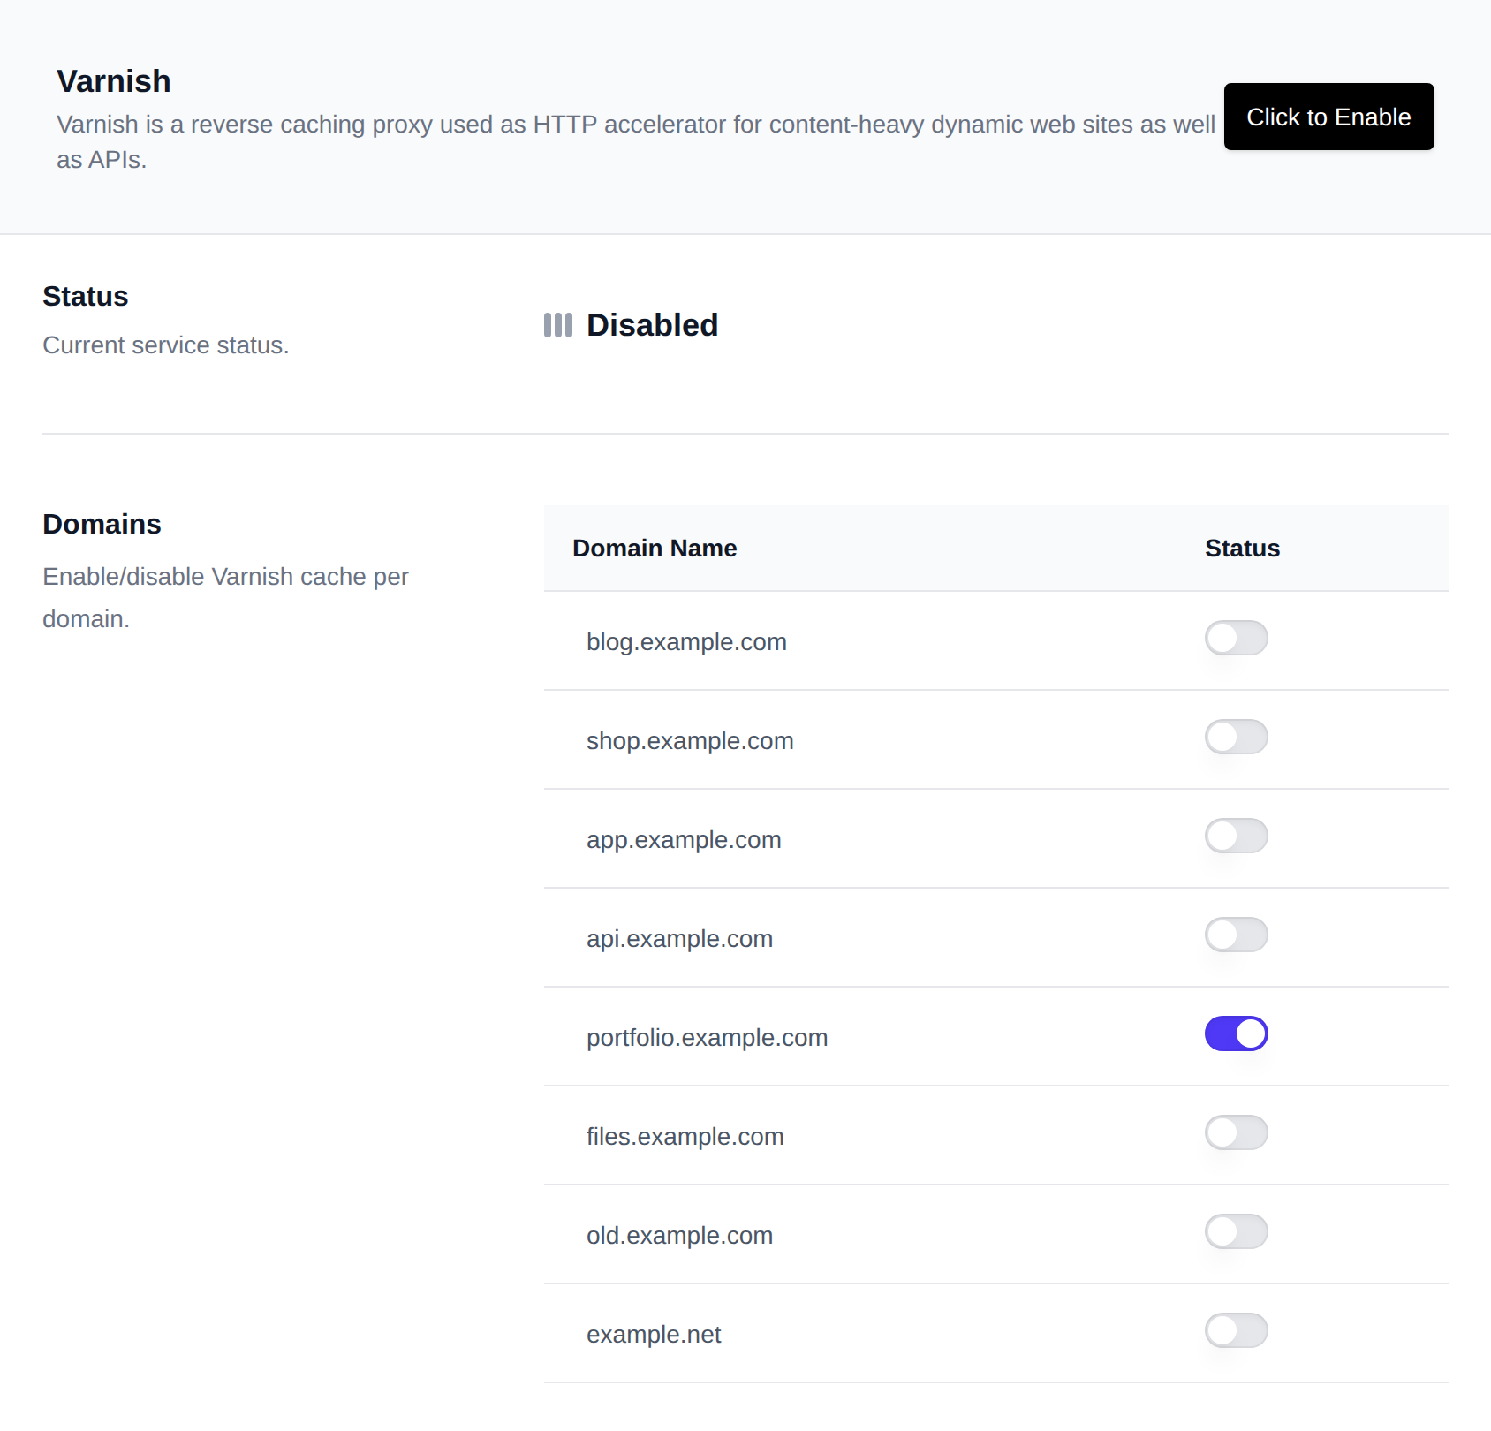Select shop.example.com domain text
Image resolution: width=1491 pixels, height=1431 pixels.
690,741
